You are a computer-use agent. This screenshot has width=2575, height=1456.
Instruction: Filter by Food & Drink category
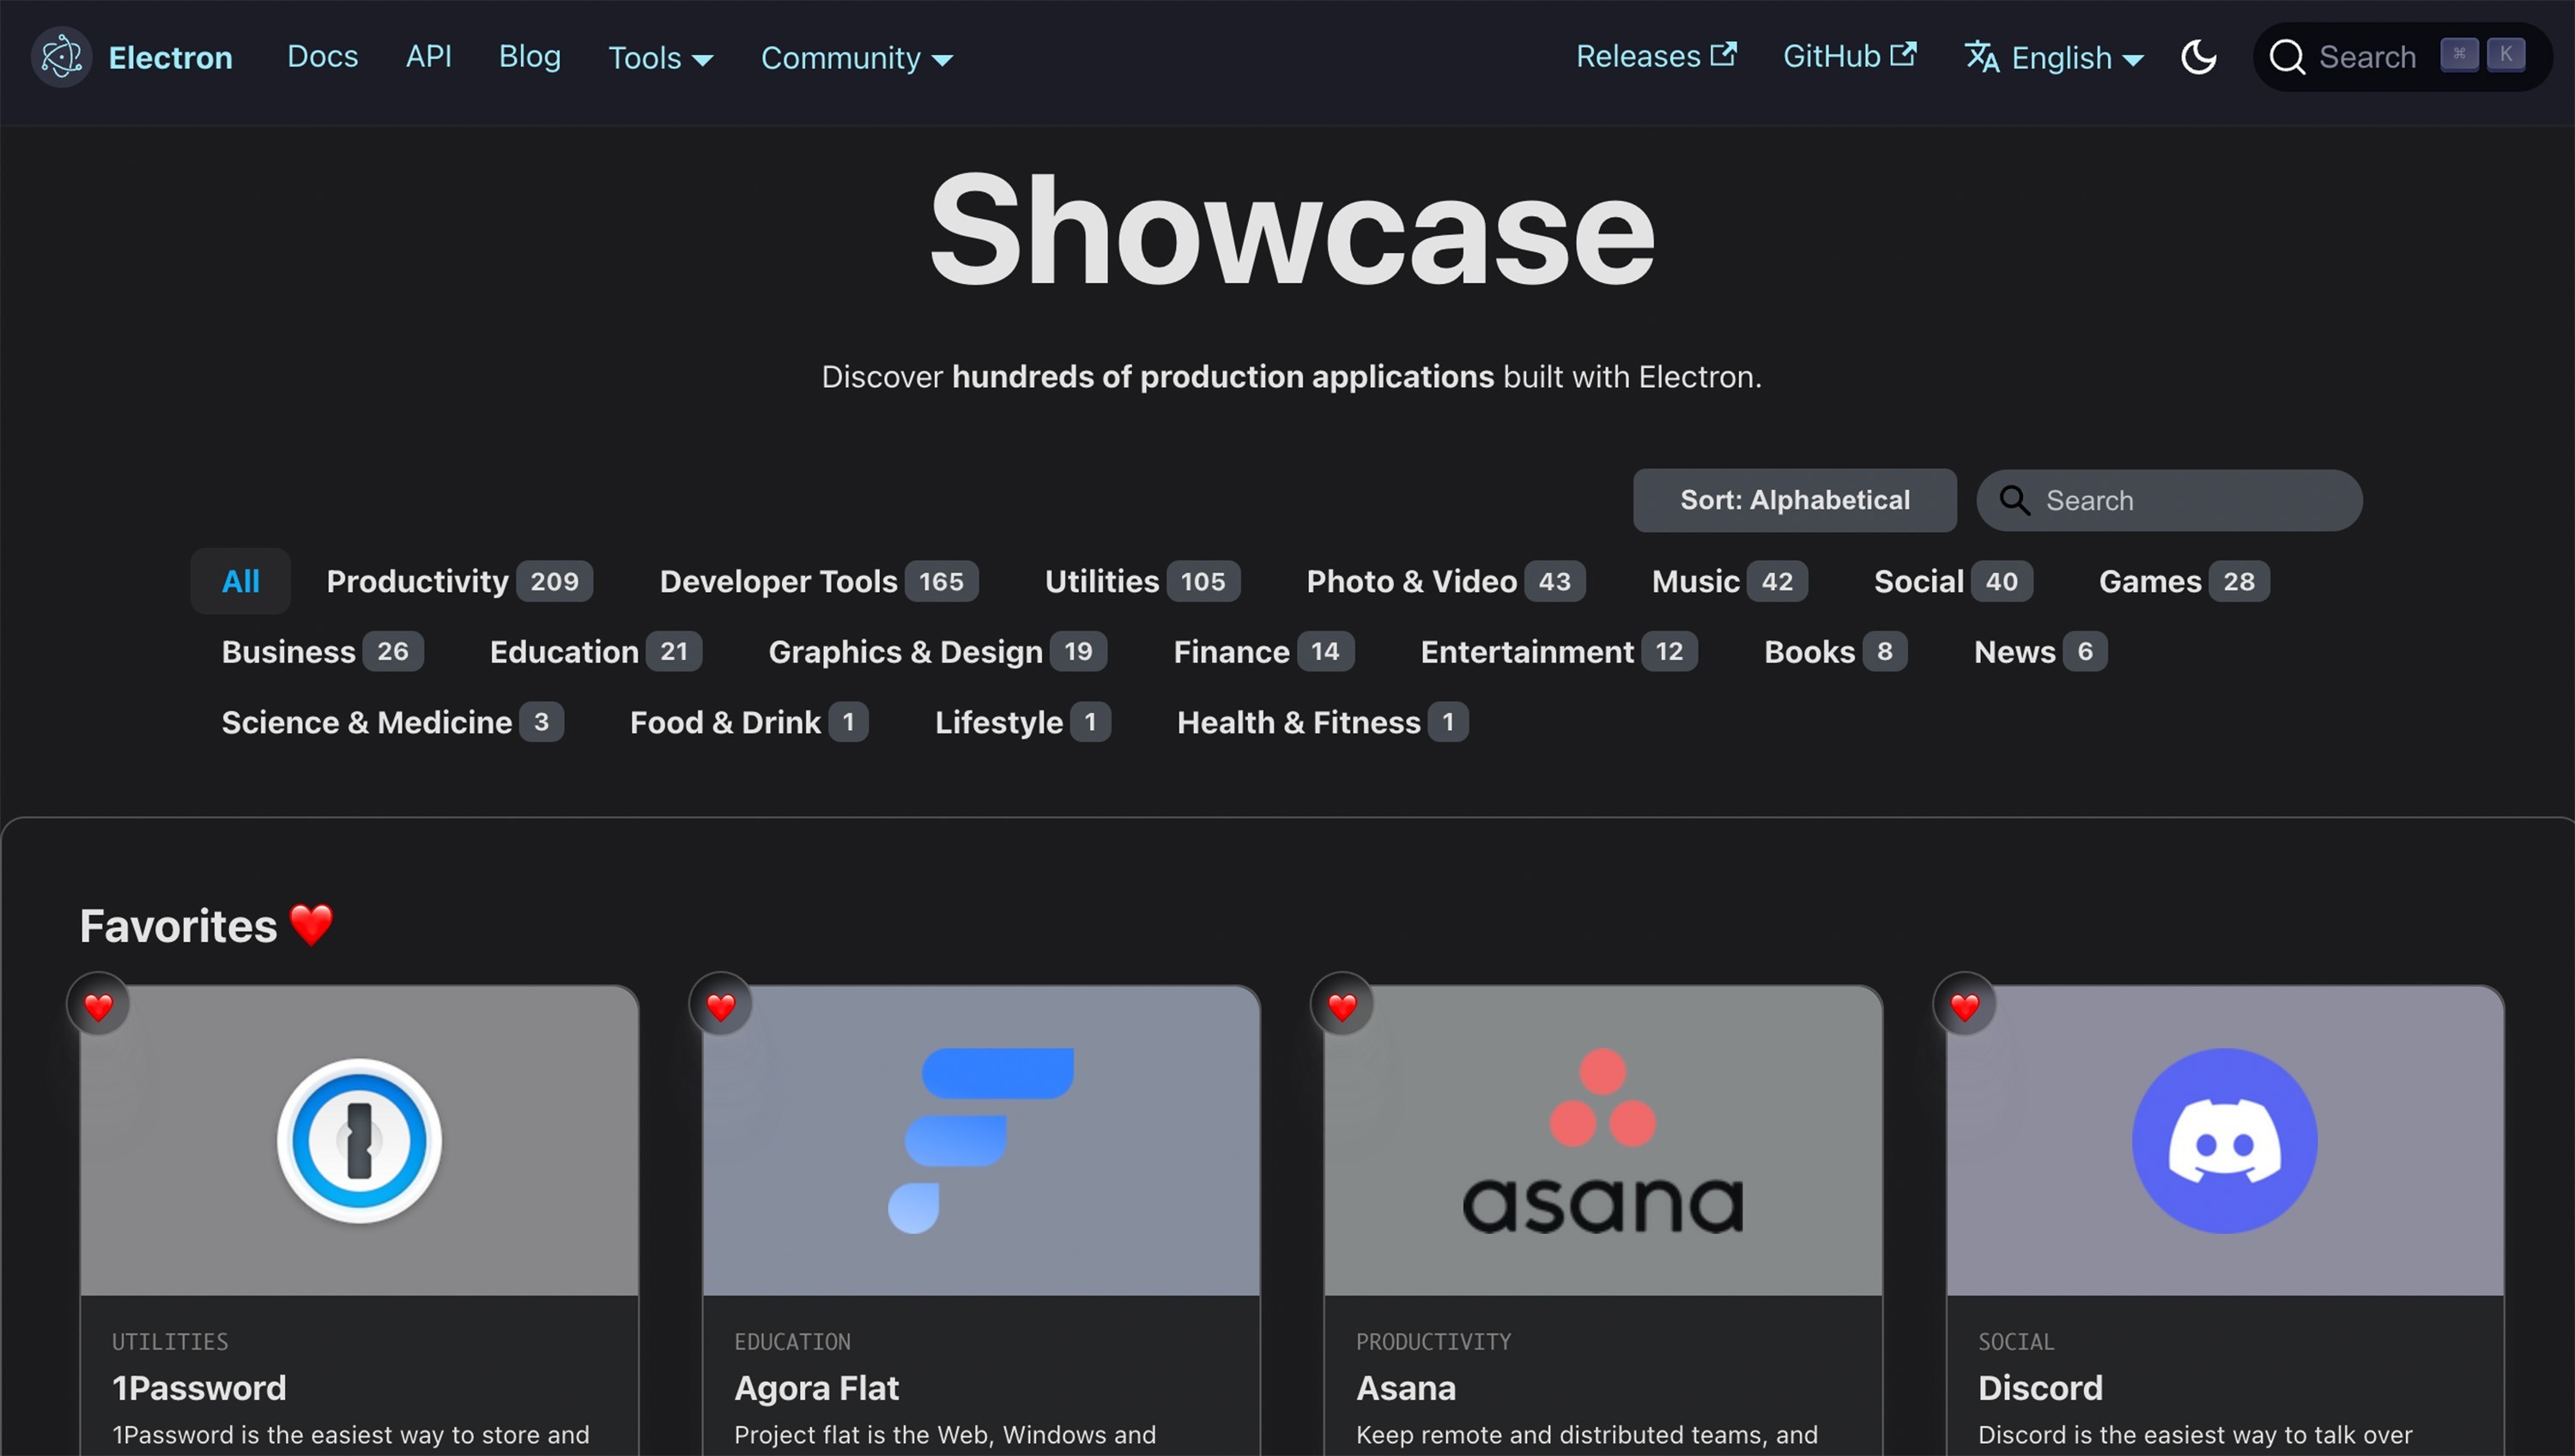748,722
